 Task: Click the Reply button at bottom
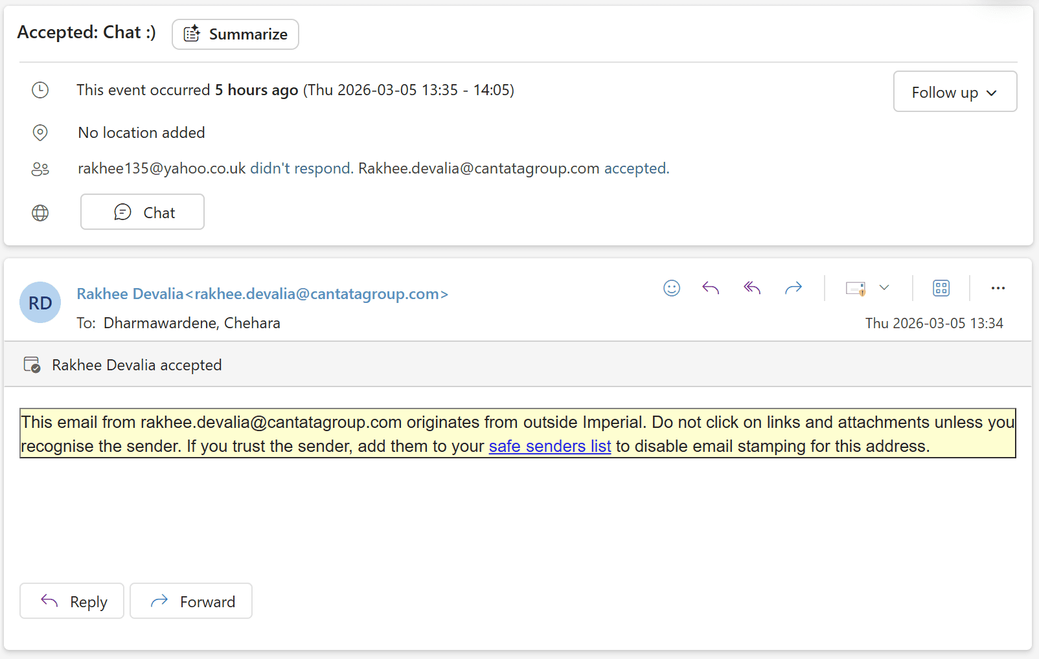(x=72, y=601)
